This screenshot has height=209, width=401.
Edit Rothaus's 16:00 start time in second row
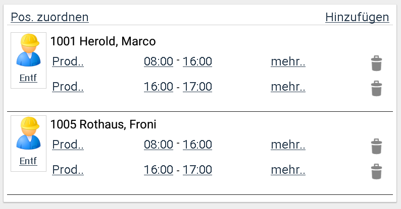tap(159, 170)
